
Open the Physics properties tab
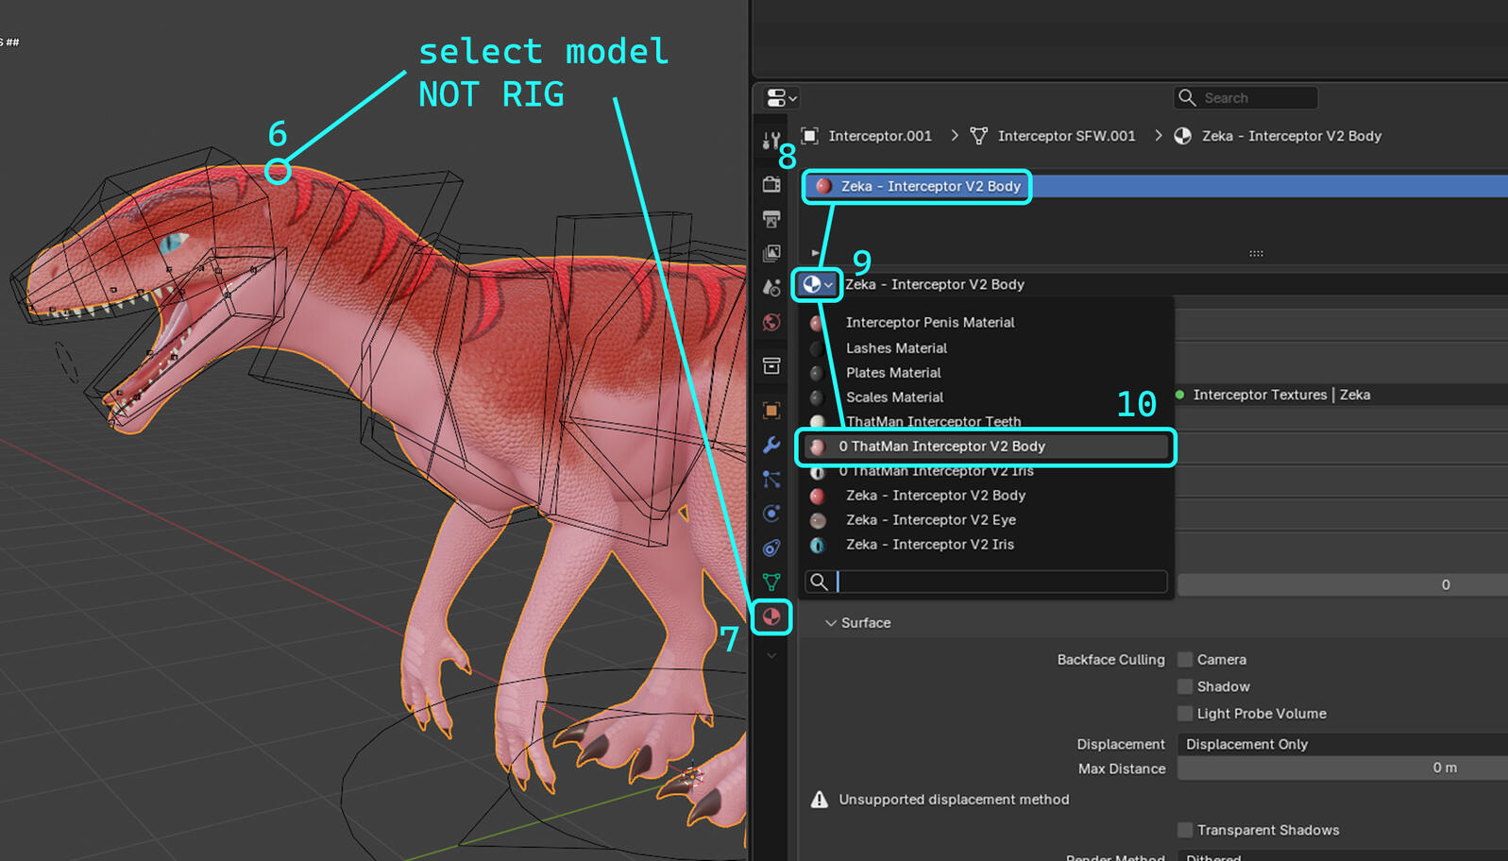771,514
